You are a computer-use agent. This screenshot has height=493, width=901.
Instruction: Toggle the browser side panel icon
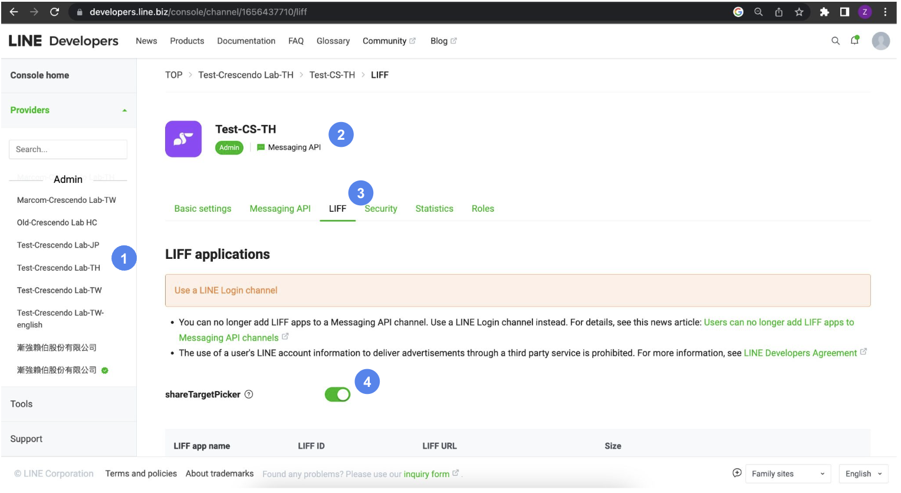[x=844, y=12]
